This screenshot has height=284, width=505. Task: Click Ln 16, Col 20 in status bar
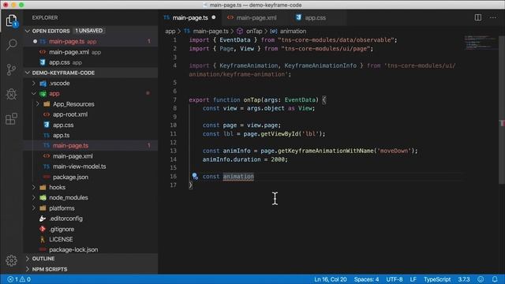tap(330, 279)
